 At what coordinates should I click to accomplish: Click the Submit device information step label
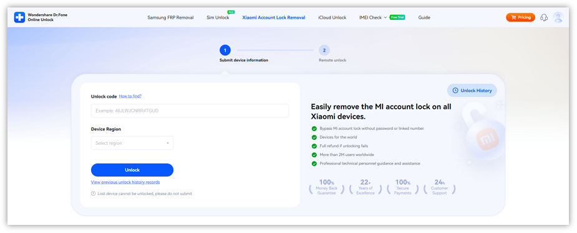click(x=244, y=60)
